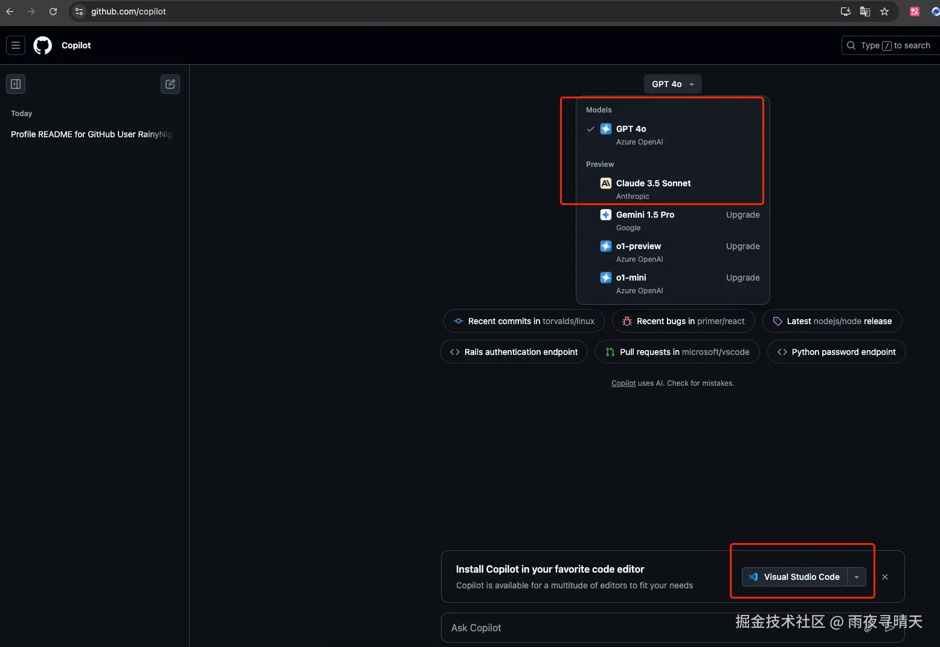Focus the Ask Copilot input field
Viewport: 940px width, 647px height.
pos(672,628)
